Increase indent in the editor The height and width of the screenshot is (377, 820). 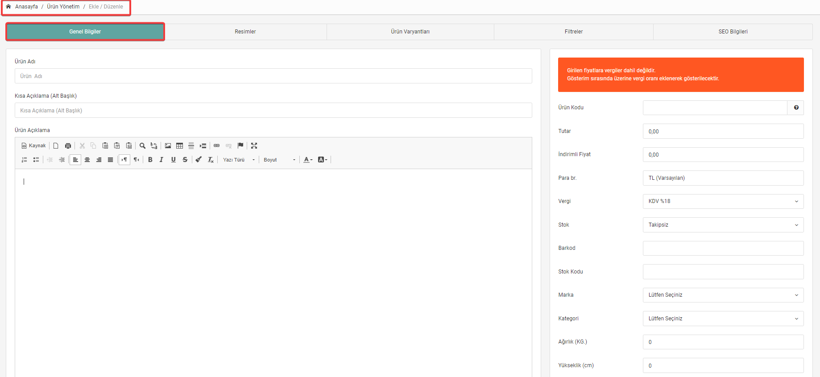tap(62, 160)
